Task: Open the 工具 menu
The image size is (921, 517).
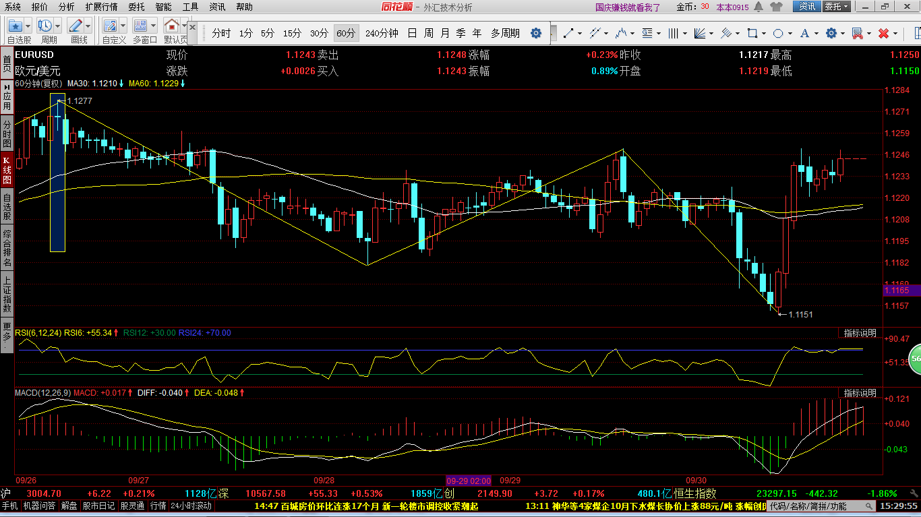Action: pos(190,7)
